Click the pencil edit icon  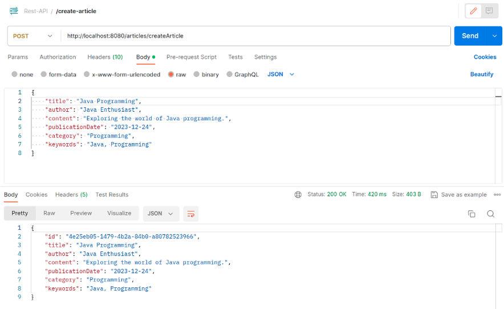coord(473,11)
